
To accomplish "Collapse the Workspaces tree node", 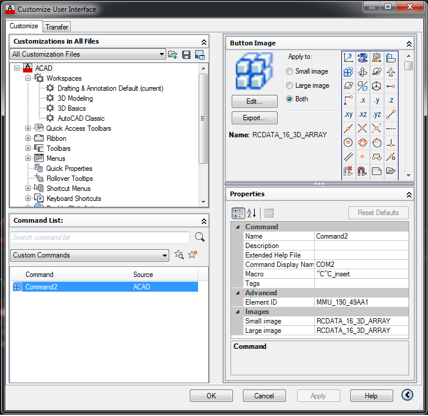I will click(28, 78).
